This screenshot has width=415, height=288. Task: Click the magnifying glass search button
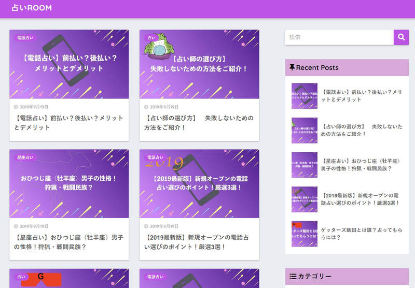click(401, 37)
